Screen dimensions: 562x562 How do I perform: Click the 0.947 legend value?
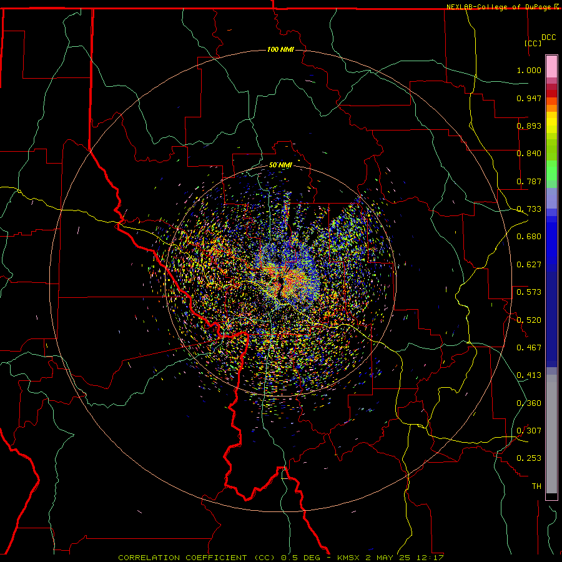529,98
